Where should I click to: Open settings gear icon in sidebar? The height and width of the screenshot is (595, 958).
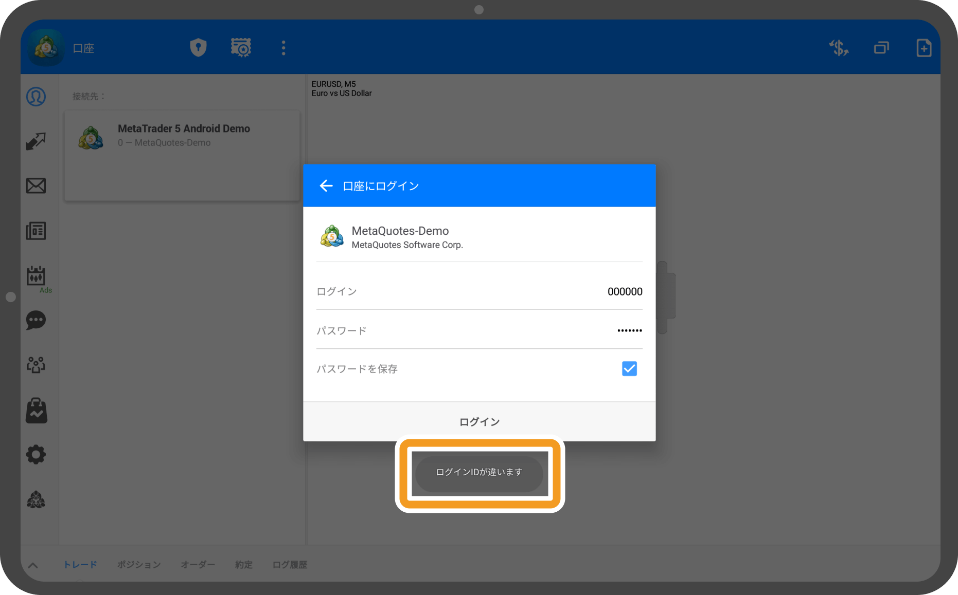36,455
